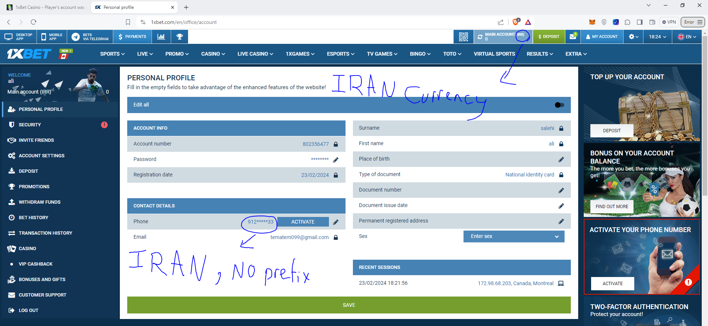This screenshot has width=708, height=326.
Task: Click the 1XBET logo
Action: [29, 54]
